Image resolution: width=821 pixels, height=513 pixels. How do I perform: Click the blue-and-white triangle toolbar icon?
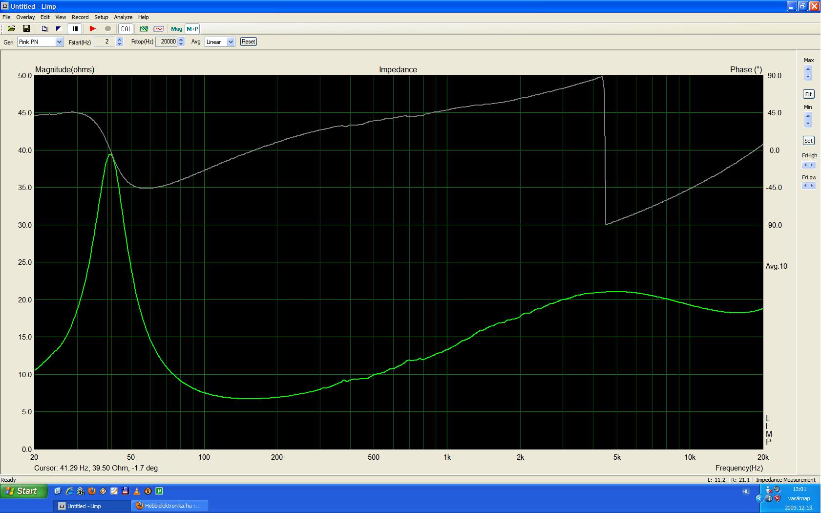click(x=59, y=29)
